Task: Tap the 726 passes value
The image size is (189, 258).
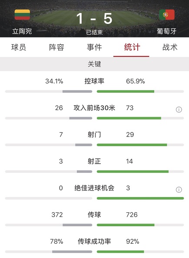Action: click(132, 215)
